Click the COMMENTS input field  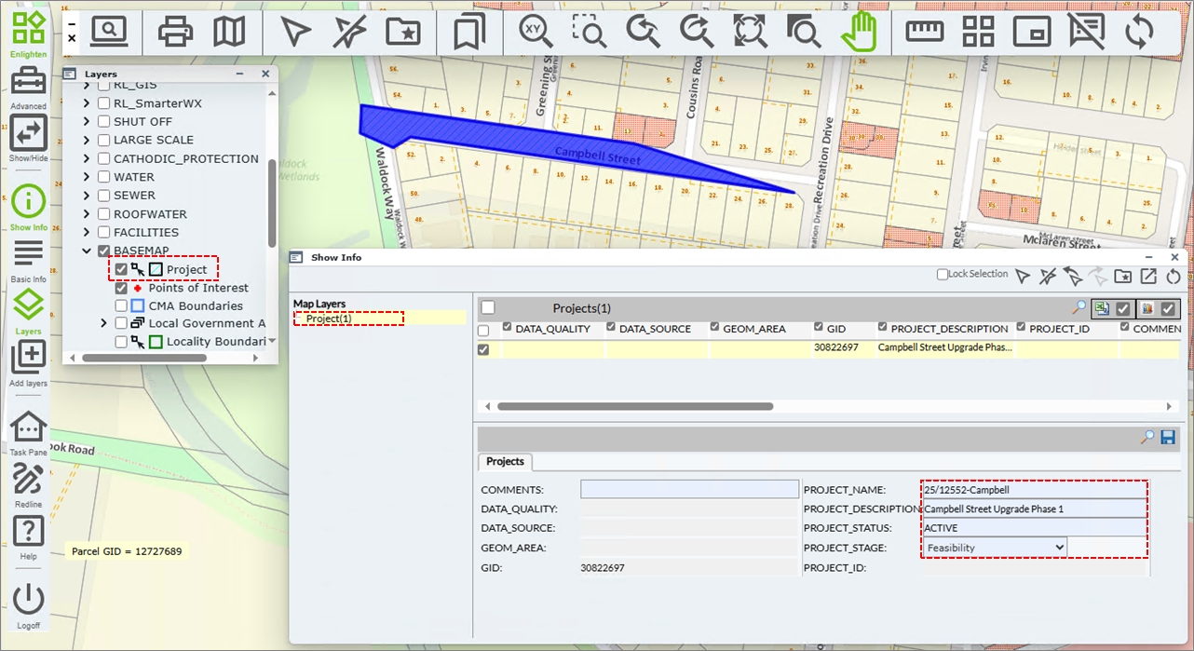[689, 490]
